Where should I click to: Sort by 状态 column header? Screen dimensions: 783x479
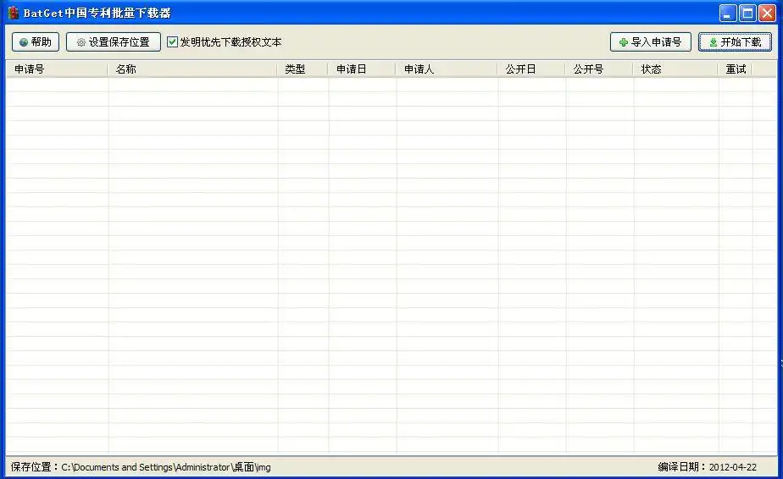pos(675,69)
